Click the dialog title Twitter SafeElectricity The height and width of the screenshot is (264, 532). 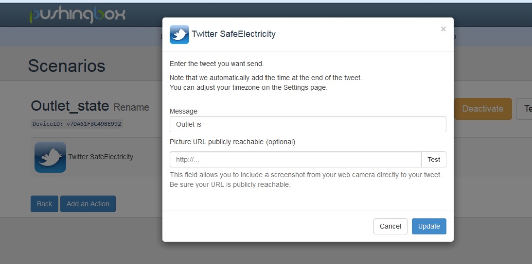pyautogui.click(x=233, y=34)
